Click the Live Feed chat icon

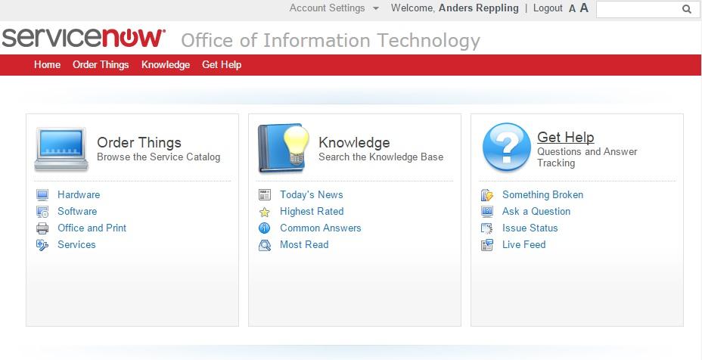[487, 245]
